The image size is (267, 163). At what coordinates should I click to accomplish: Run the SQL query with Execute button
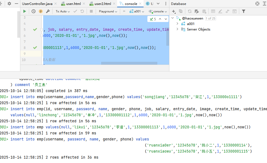pos(25,11)
